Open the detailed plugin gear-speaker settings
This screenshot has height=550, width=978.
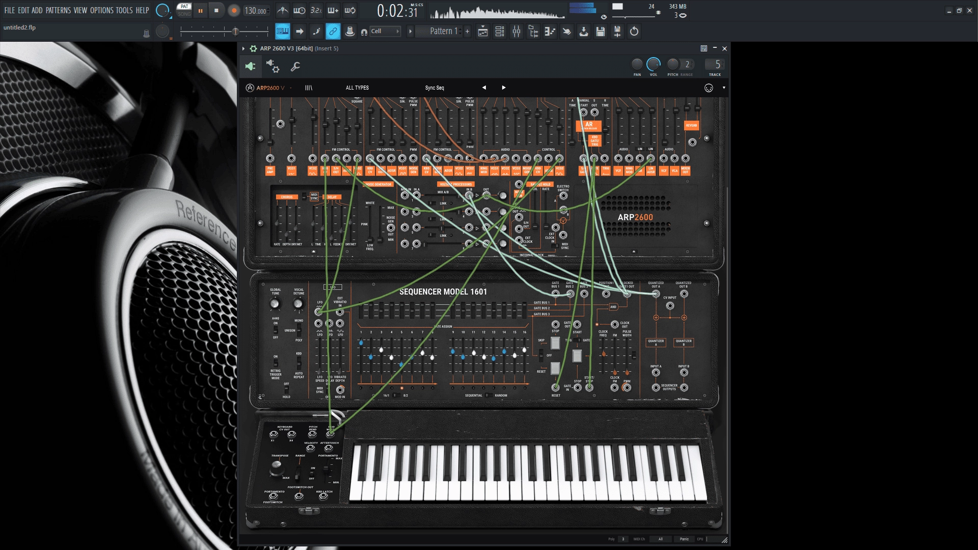pos(273,66)
